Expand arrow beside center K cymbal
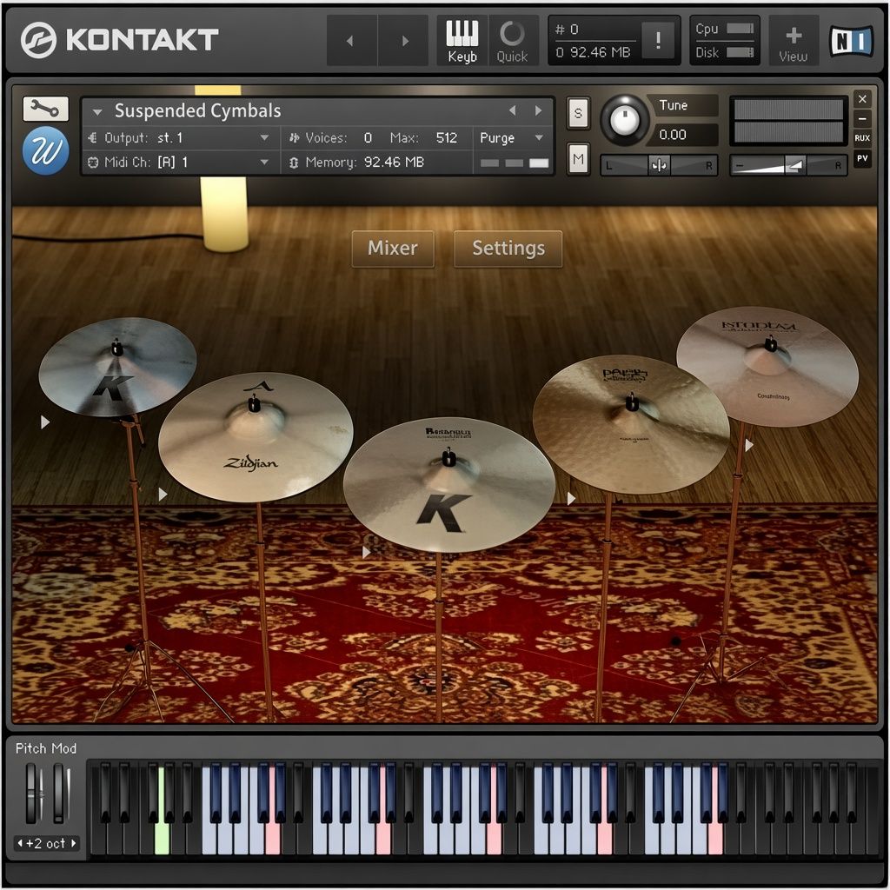Image resolution: width=890 pixels, height=890 pixels. (366, 552)
